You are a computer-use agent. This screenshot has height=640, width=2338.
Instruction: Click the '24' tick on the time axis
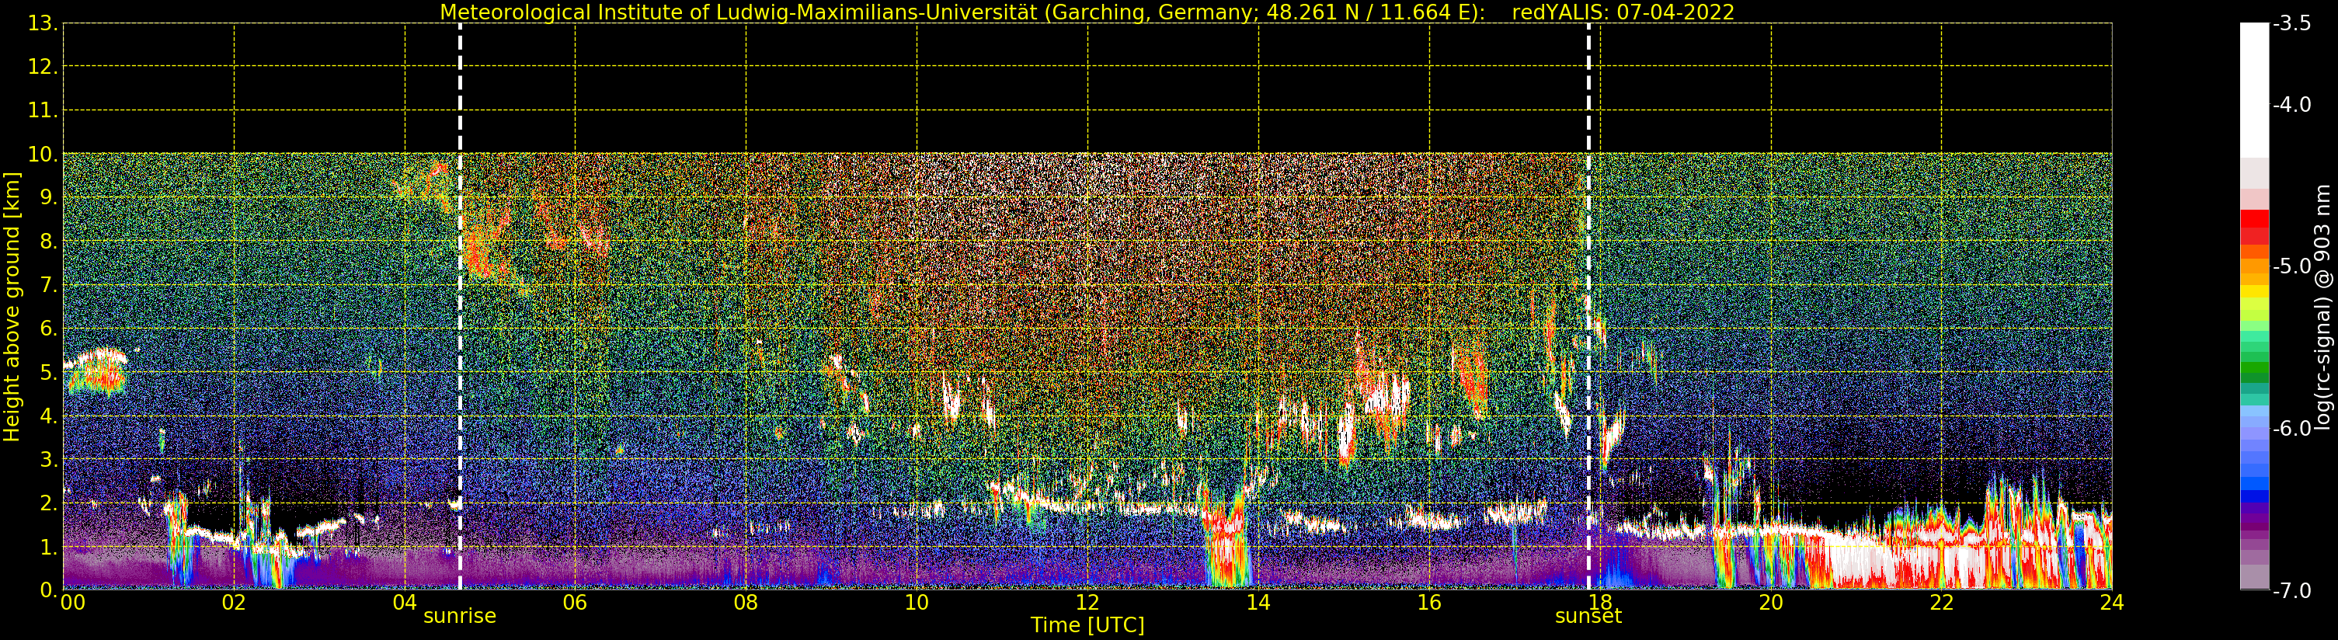click(x=2112, y=603)
